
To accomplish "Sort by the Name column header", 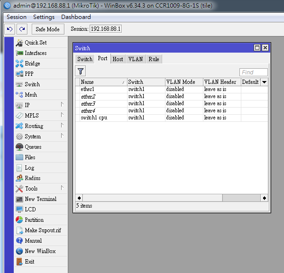I will pos(103,82).
